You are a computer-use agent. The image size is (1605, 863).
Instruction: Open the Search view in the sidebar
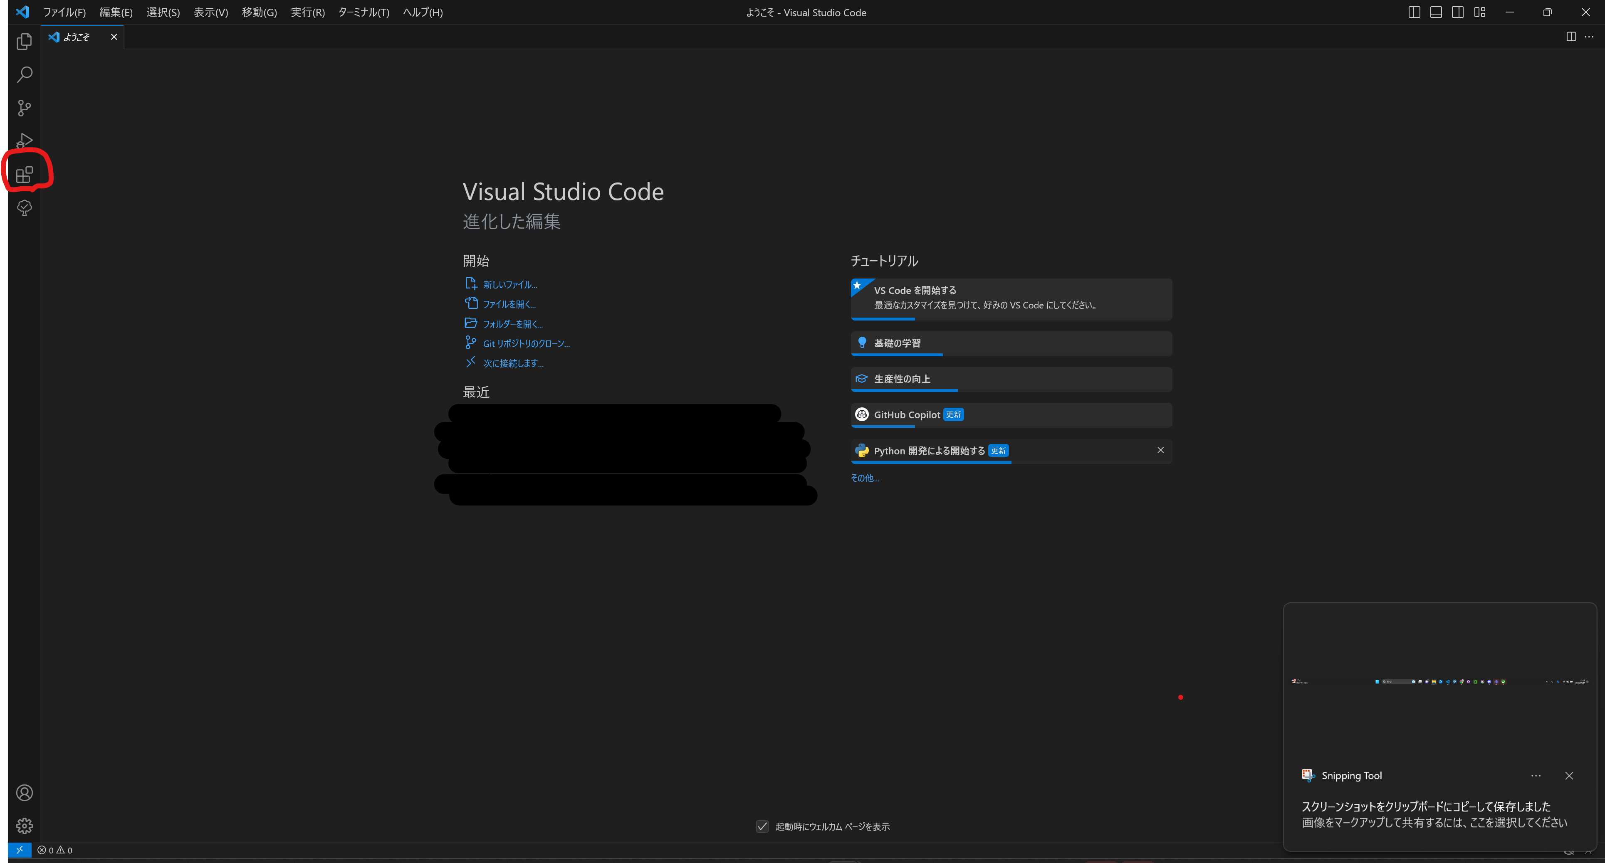(24, 75)
